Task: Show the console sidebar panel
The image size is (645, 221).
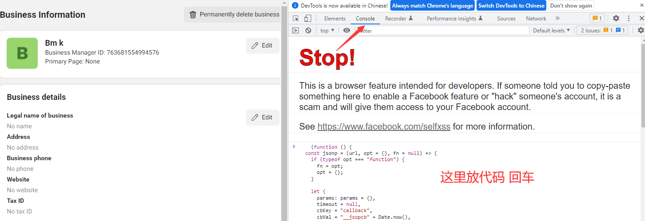Action: [x=295, y=31]
